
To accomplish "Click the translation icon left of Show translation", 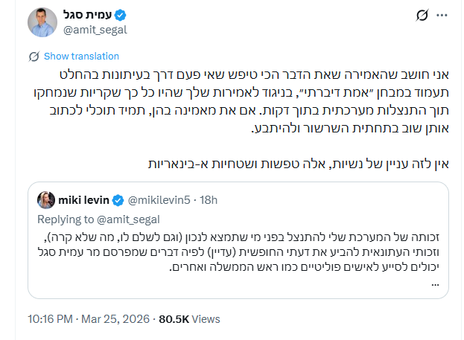I will (34, 57).
